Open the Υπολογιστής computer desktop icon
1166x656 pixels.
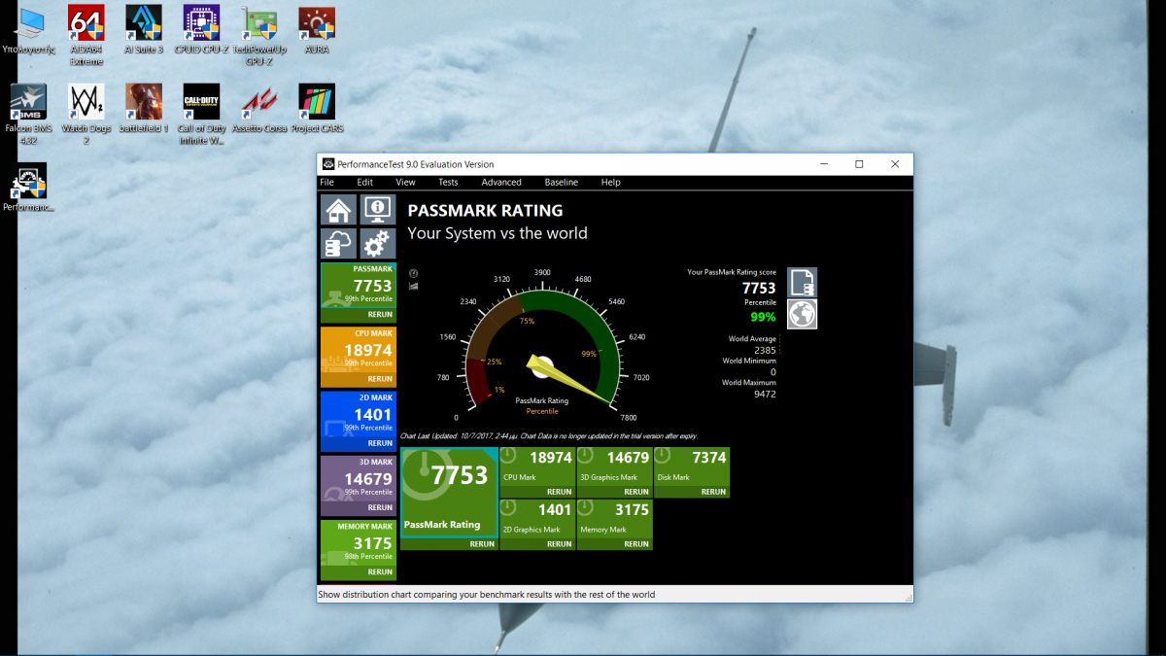tap(28, 29)
